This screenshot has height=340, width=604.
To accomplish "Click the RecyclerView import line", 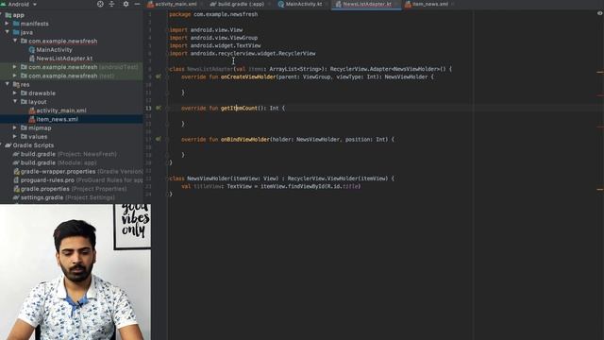I will click(x=243, y=54).
